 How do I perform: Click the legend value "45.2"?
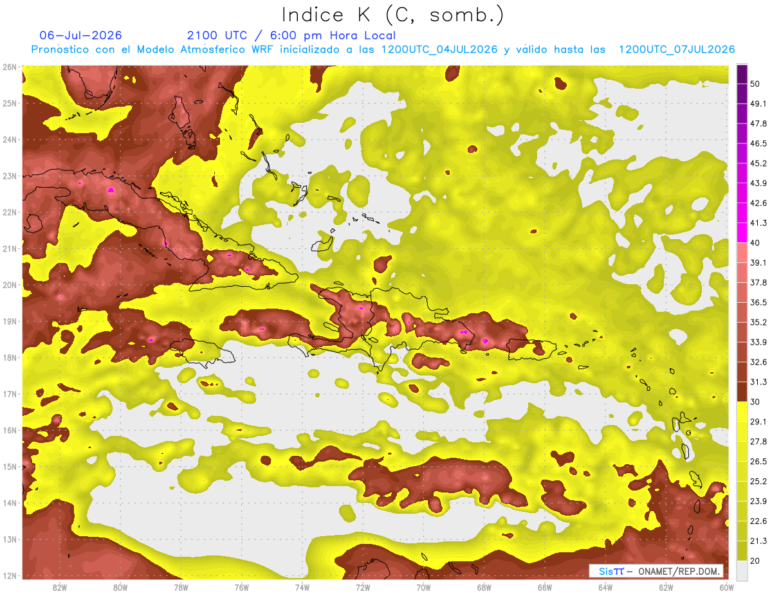point(758,163)
